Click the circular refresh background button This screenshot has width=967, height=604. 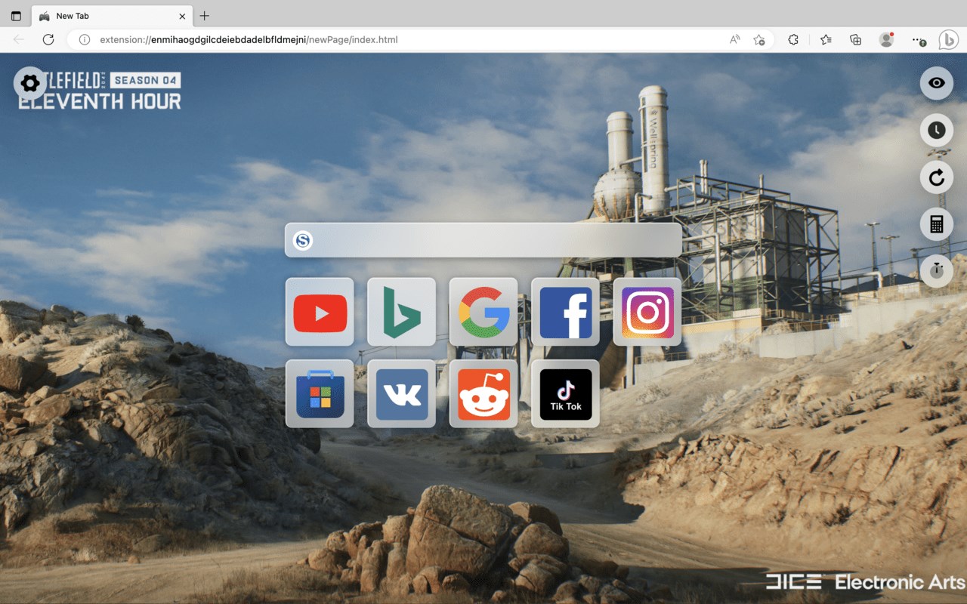937,177
